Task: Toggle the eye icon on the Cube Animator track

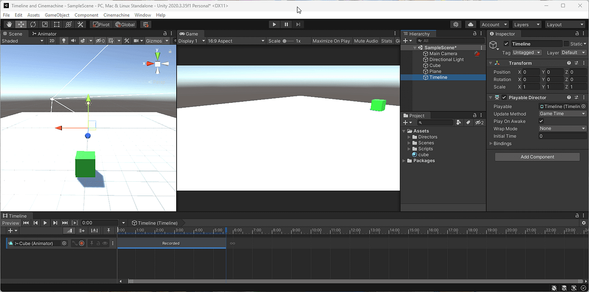Action: [x=105, y=243]
